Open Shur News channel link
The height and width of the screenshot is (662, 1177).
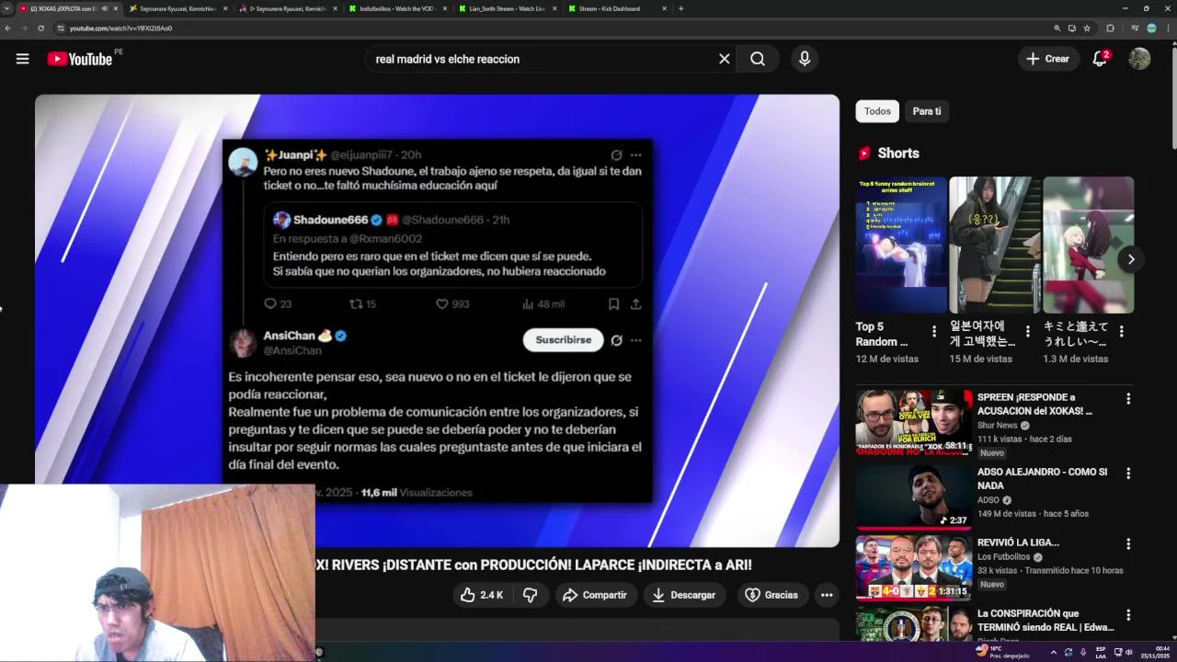(x=997, y=426)
